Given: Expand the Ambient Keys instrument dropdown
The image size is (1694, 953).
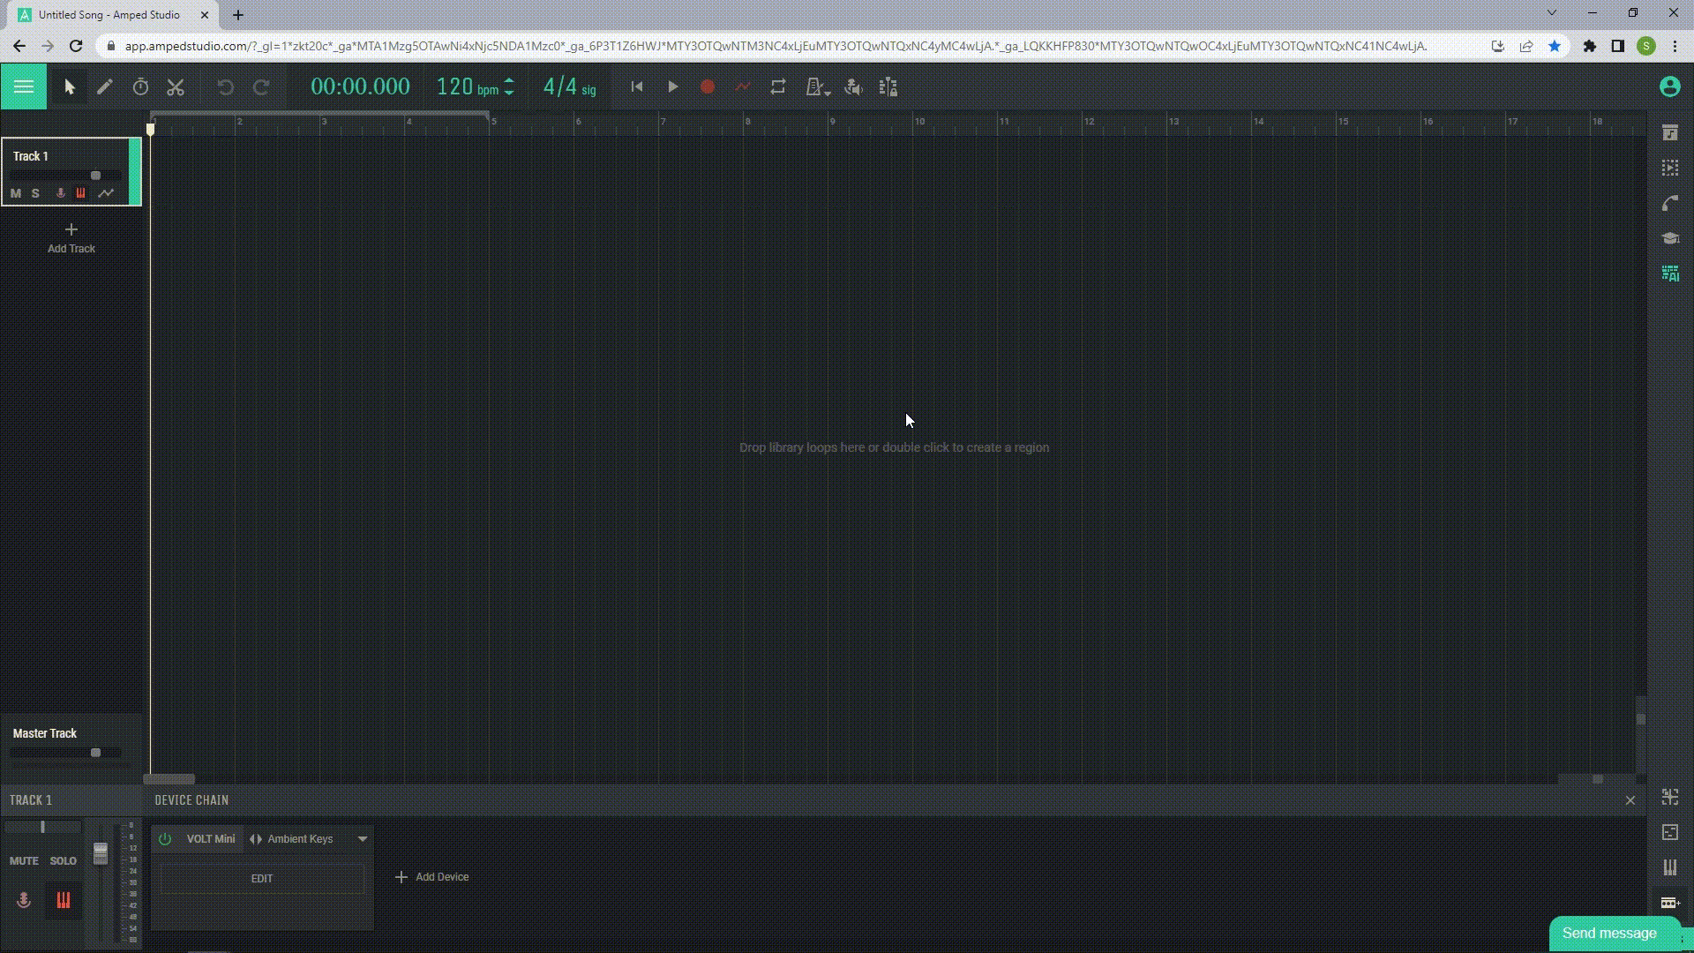Looking at the screenshot, I should [362, 837].
